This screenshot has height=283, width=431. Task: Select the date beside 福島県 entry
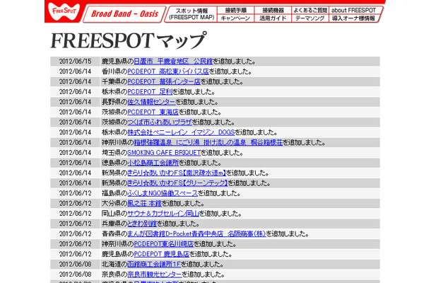tap(75, 193)
